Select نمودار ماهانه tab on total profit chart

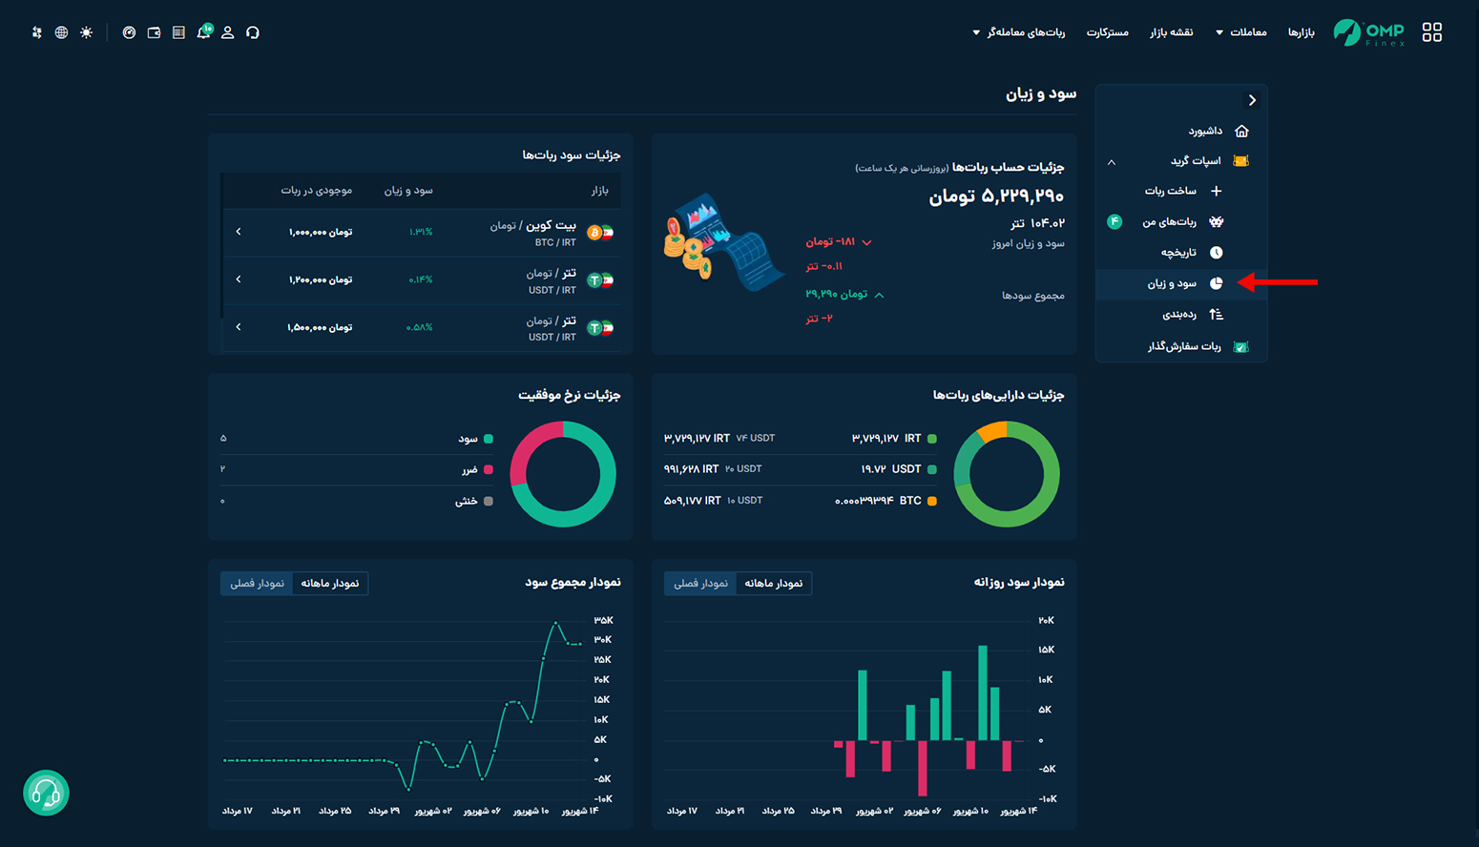click(330, 583)
